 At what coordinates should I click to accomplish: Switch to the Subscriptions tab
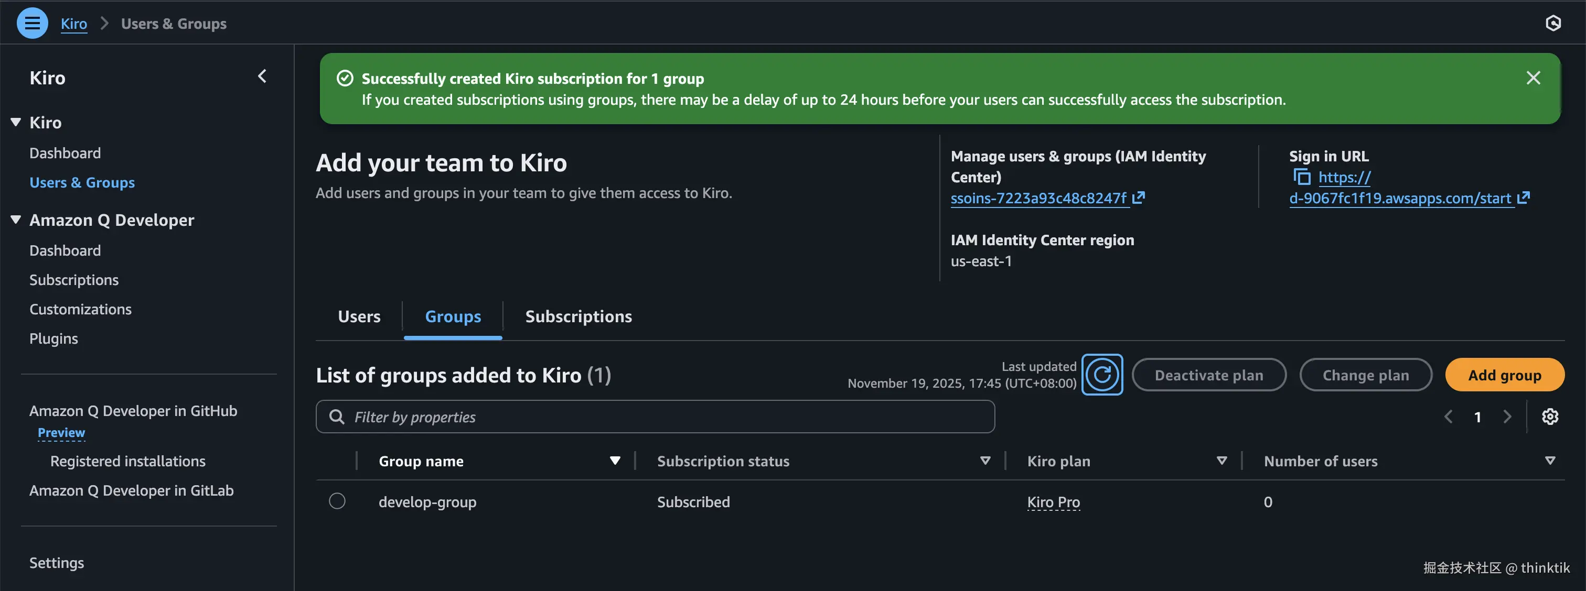click(x=578, y=316)
